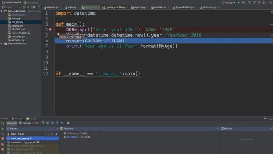Run the my_age configuration with the green play icon
Viewport: 273px width, 154px height.
[x=239, y=3]
